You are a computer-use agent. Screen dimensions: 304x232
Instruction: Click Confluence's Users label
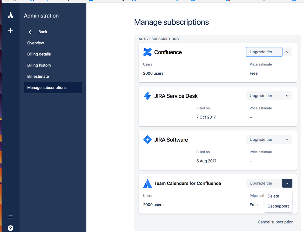148,64
